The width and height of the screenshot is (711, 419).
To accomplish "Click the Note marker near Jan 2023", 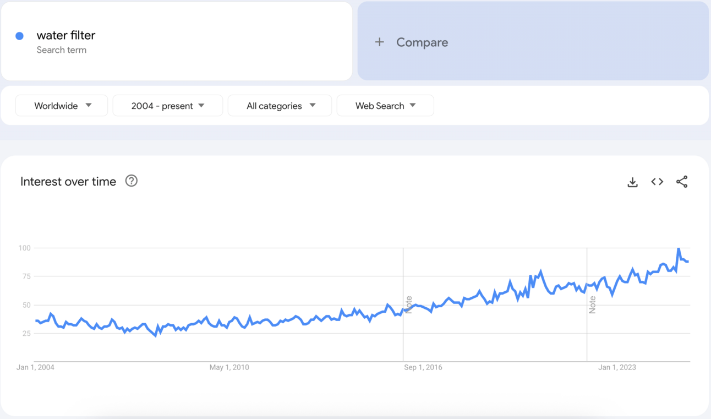I will tap(593, 304).
